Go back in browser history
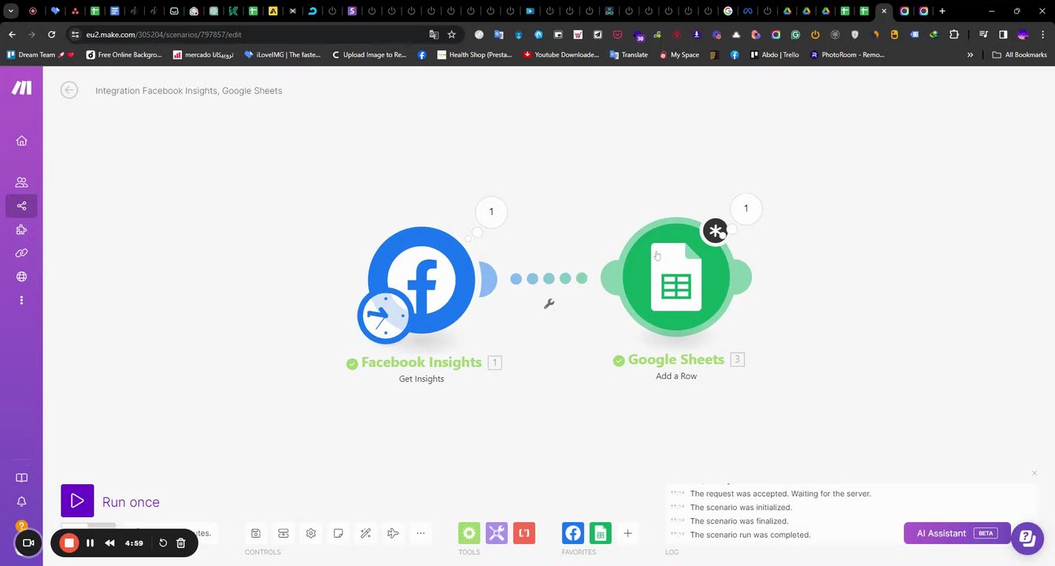Viewport: 1055px width, 566px height. pyautogui.click(x=12, y=35)
